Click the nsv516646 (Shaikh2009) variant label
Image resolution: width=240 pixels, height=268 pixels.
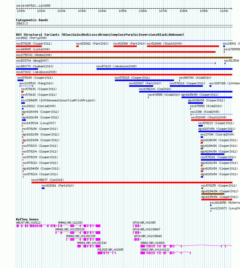tap(164, 44)
